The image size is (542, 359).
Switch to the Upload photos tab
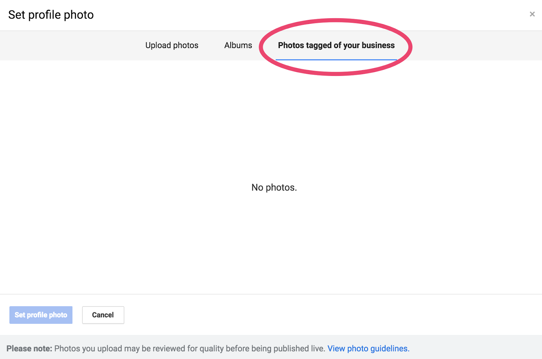click(172, 45)
